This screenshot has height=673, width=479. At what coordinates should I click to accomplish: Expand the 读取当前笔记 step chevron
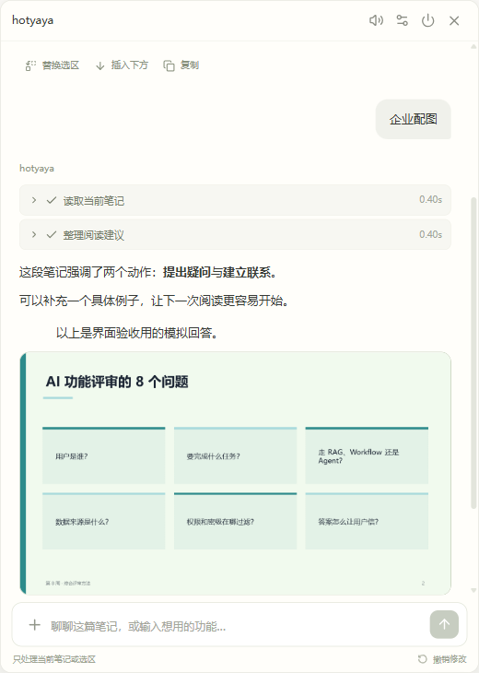coord(34,200)
